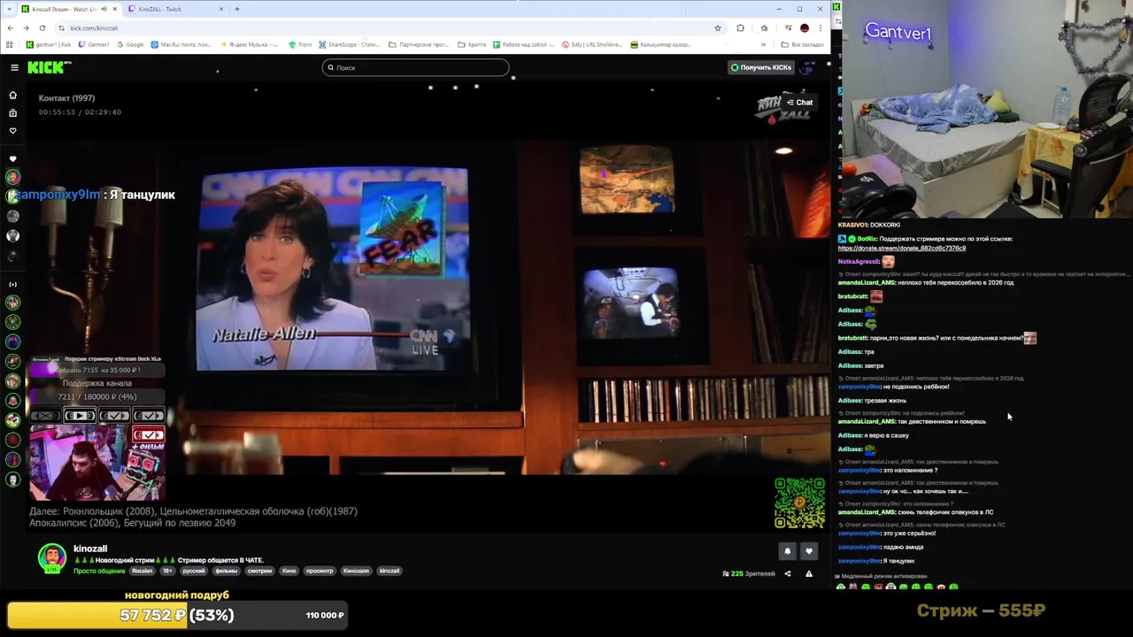Open the Chrome three-dot menu

coord(820,27)
